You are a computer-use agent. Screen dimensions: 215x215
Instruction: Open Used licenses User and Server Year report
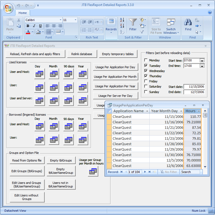[x=82, y=100]
